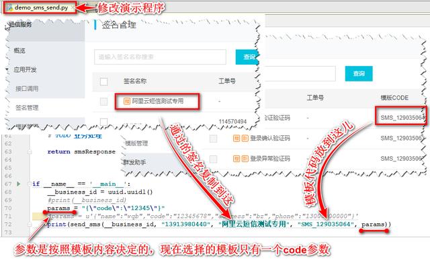Click the "SMS_129035064" string in line 72
The height and width of the screenshot is (259, 430).
tap(325, 225)
